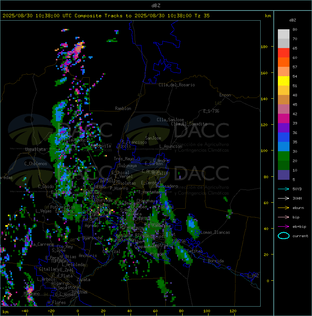Click the -40 km tick on bottom axis

pos(25,311)
